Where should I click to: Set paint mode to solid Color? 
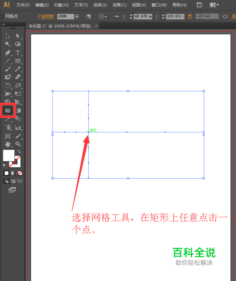7,173
